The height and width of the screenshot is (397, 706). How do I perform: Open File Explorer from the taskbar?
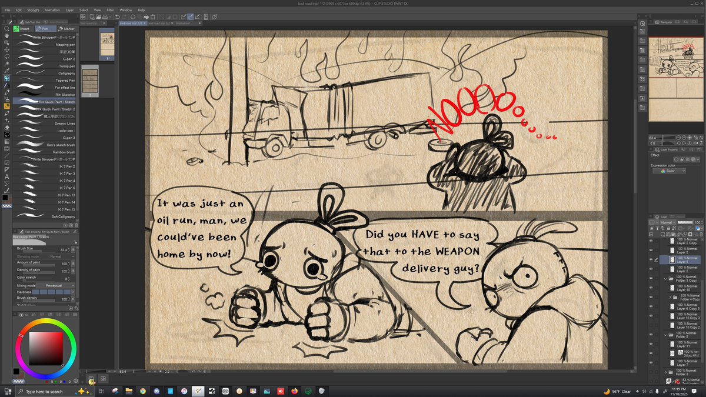tap(128, 391)
